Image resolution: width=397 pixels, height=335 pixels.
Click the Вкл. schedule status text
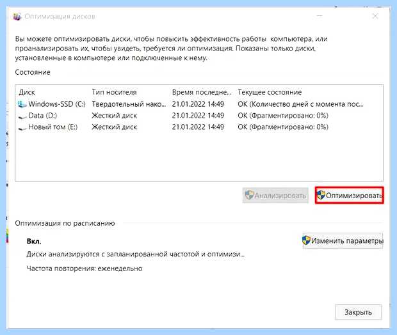[34, 241]
